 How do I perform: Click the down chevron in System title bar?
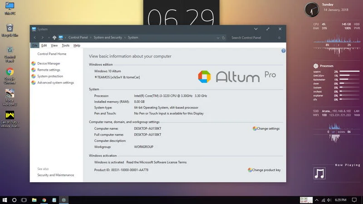256,29
